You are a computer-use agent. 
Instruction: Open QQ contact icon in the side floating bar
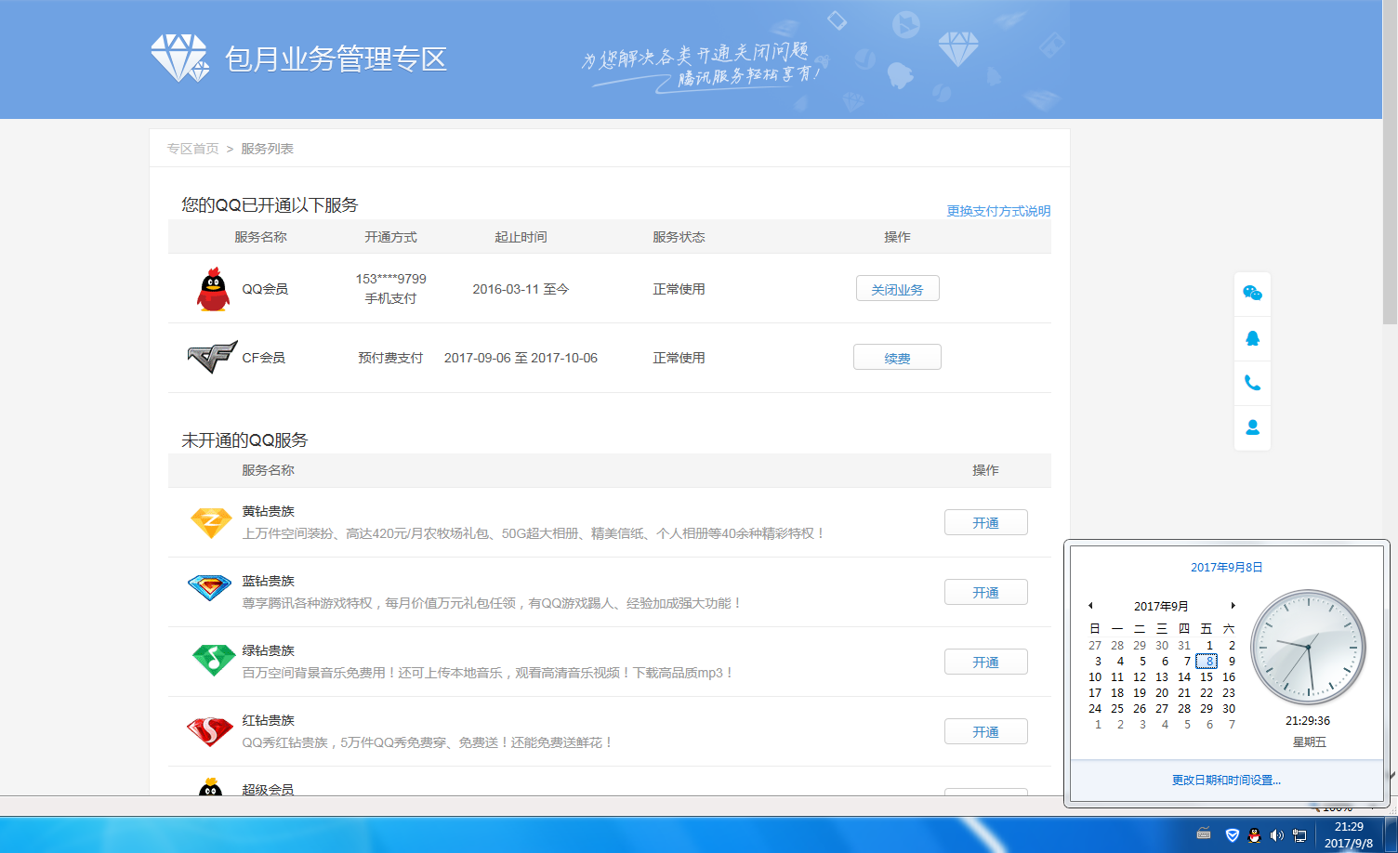pyautogui.click(x=1252, y=338)
